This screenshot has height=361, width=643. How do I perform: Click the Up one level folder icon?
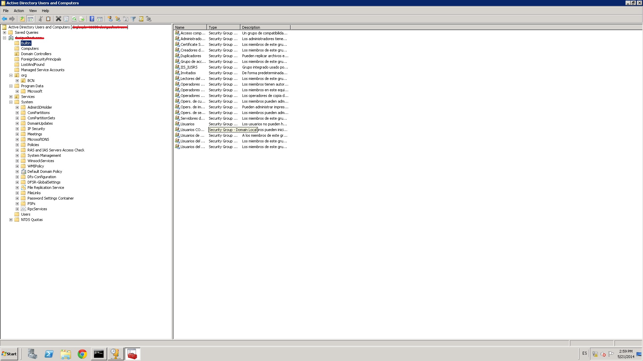(22, 19)
